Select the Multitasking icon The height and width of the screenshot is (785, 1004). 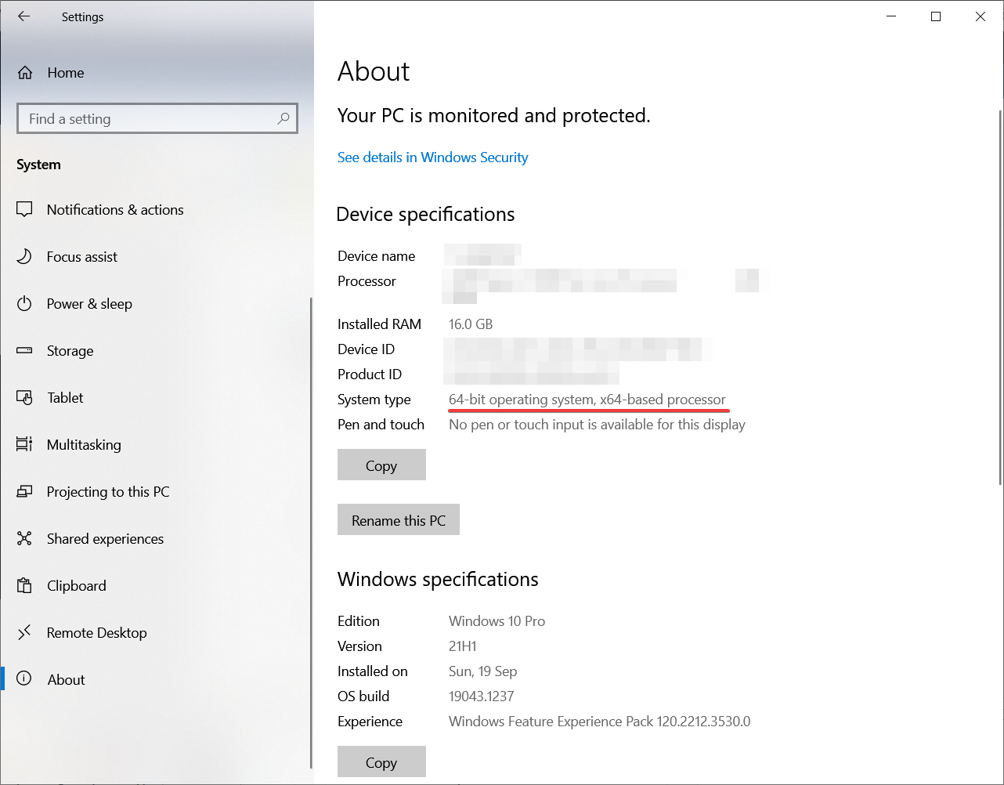click(x=24, y=445)
